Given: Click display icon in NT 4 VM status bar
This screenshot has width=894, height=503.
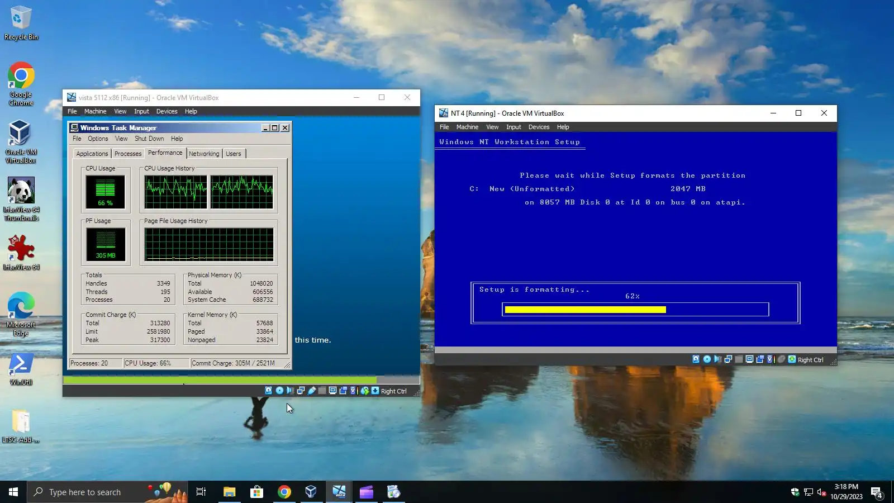Looking at the screenshot, I should 749,359.
